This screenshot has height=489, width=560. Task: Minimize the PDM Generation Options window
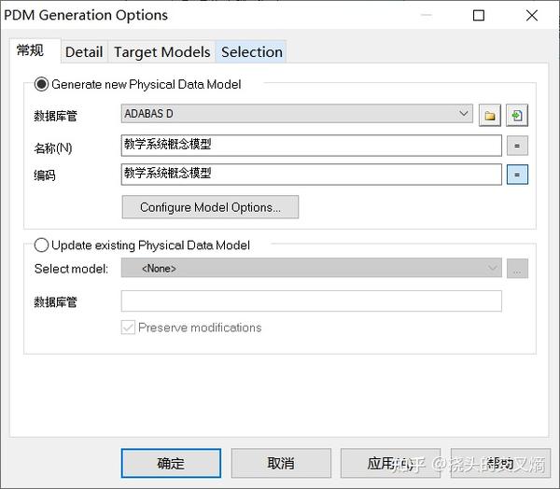(427, 15)
